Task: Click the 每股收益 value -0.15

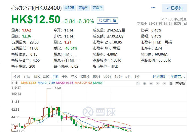Action: coord(33,54)
